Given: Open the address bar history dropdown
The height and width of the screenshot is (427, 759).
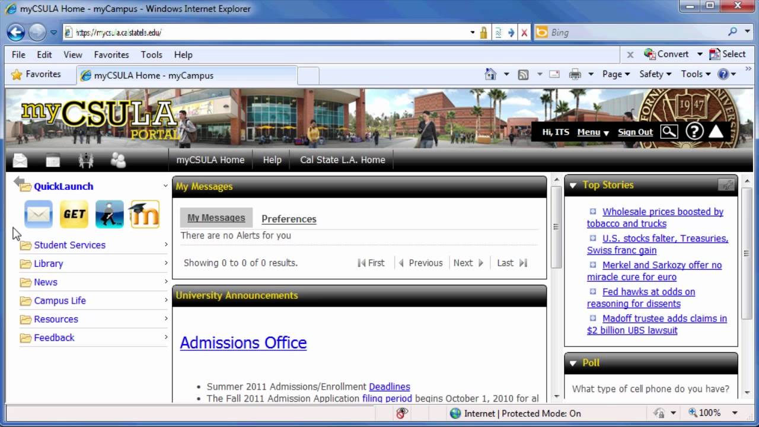Looking at the screenshot, I should pos(473,33).
